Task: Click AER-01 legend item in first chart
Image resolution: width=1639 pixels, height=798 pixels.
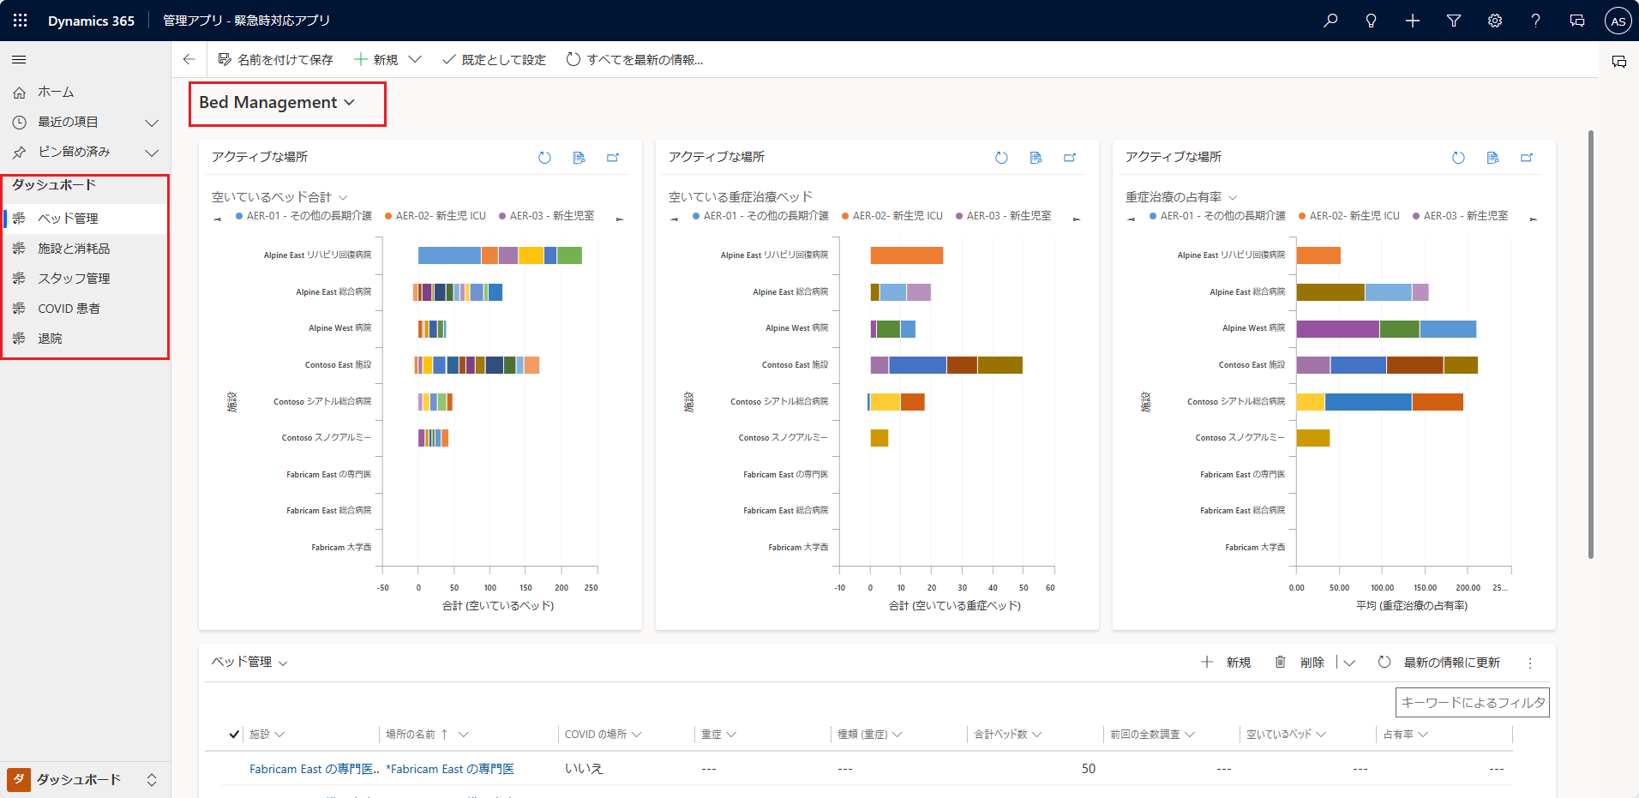Action: coord(303,216)
